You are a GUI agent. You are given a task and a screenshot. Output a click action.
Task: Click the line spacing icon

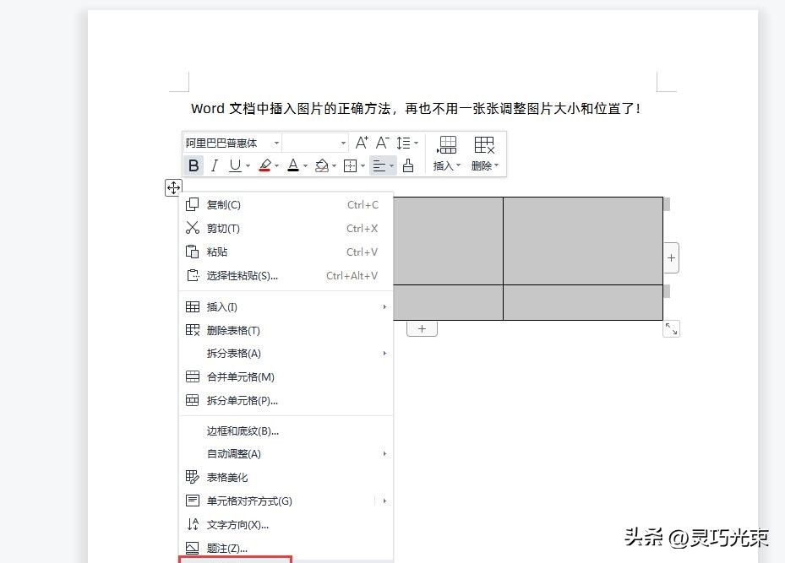(x=404, y=143)
